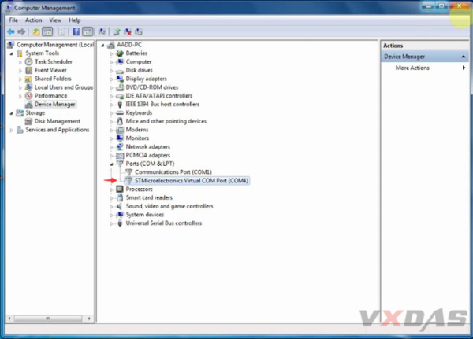Screen dimensions: 473x339
Task: Click Universal Serial Bus controllers icon
Action: (120, 223)
